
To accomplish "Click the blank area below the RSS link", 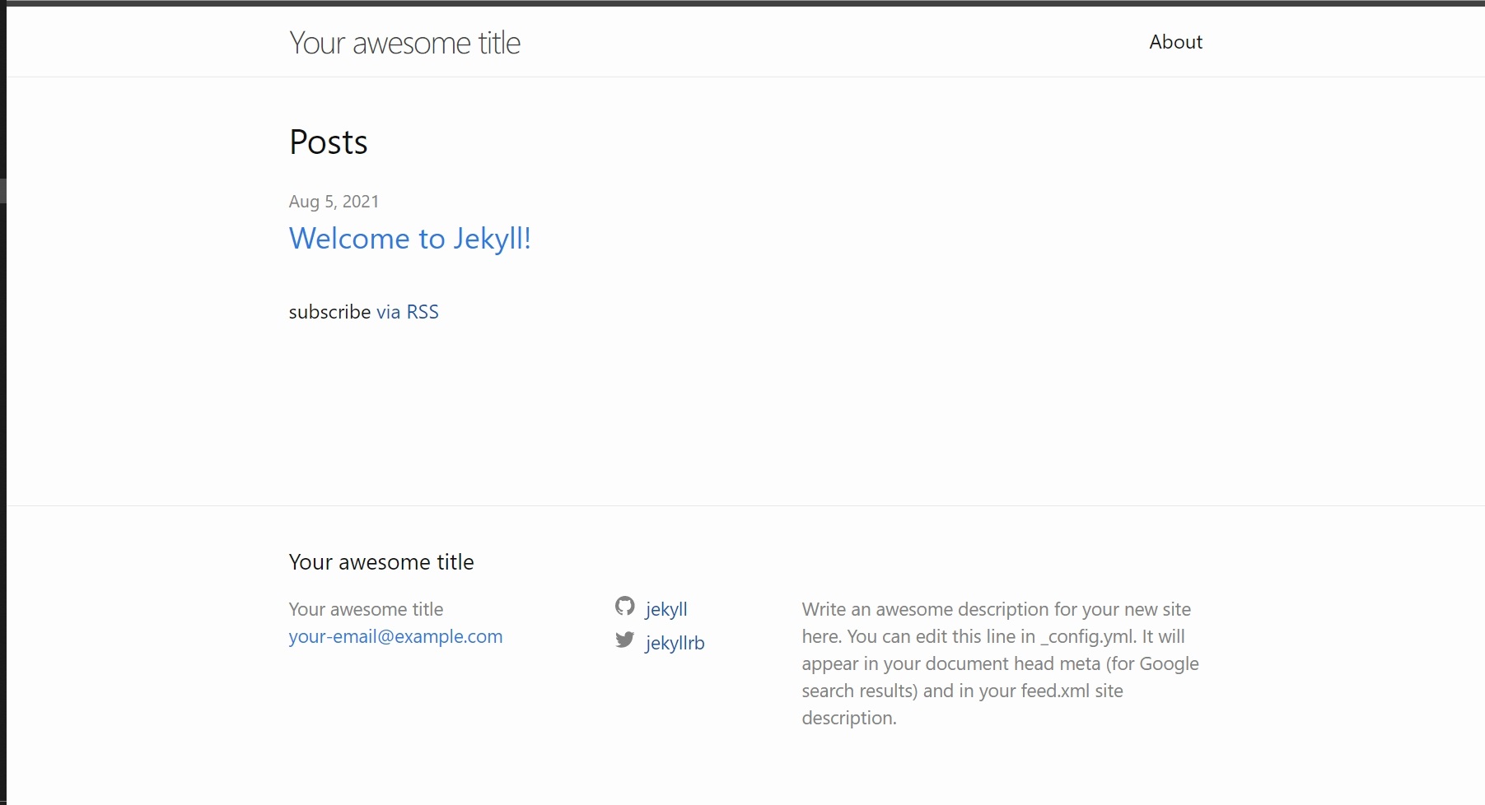I will (577, 412).
